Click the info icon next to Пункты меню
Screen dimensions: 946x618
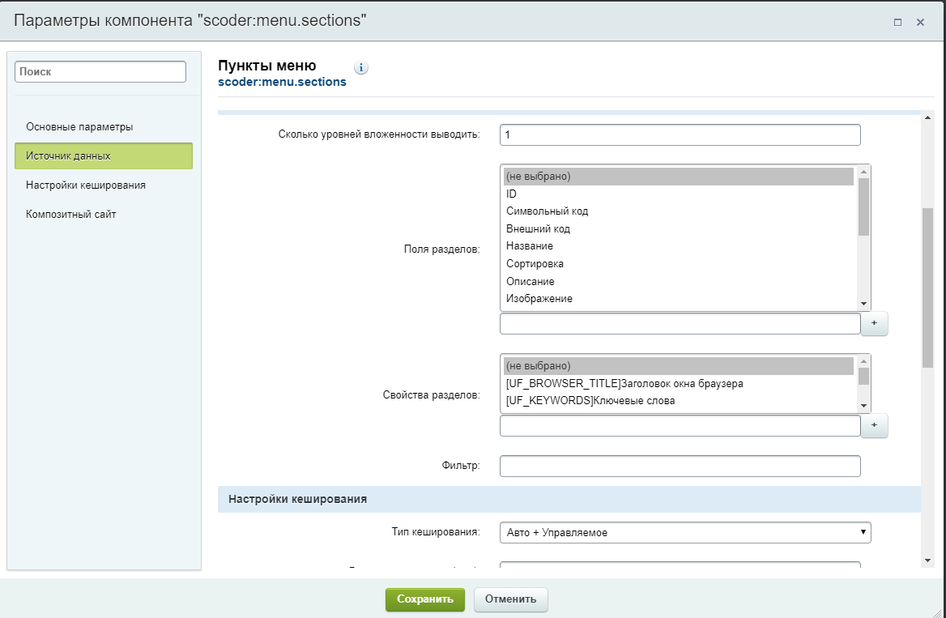click(x=361, y=68)
